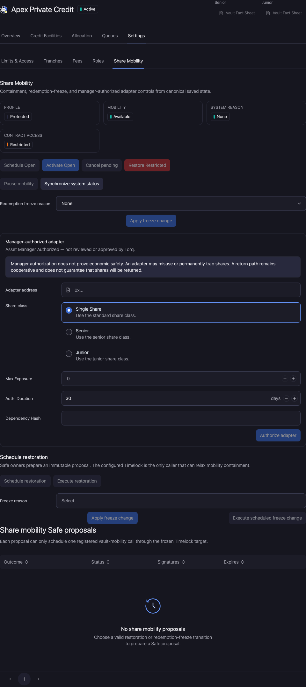The height and width of the screenshot is (687, 306).
Task: Sort the table by Expires
Action: (234, 562)
